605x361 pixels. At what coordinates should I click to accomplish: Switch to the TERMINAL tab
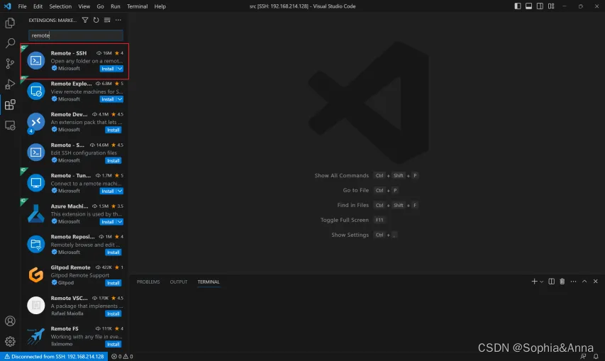(209, 282)
